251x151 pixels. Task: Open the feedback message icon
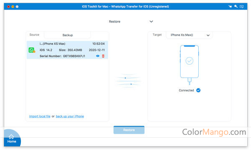(x=241, y=7)
